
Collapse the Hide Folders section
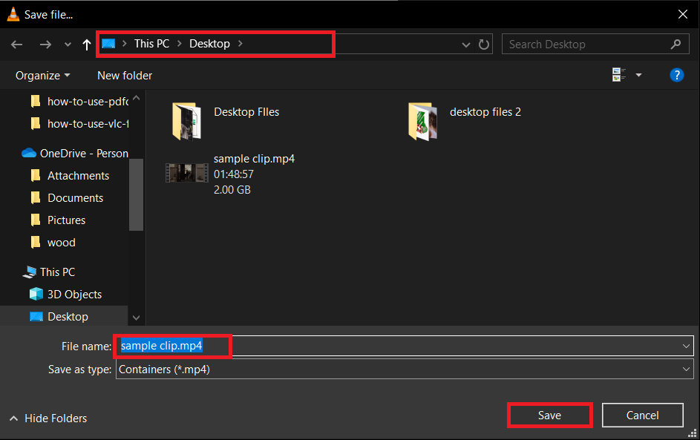click(48, 418)
